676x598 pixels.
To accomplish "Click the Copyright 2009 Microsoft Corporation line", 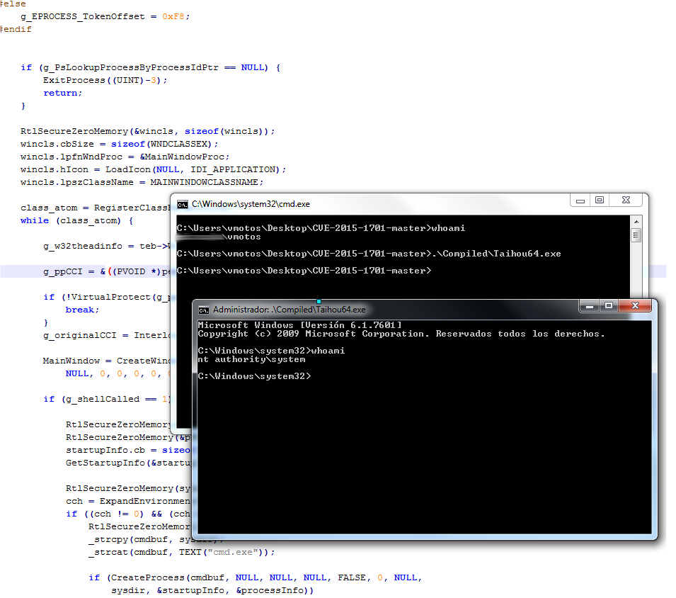I will [x=401, y=334].
